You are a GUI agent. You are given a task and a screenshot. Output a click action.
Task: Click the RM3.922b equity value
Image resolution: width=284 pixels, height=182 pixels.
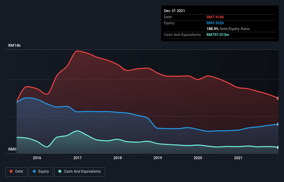[x=215, y=23]
